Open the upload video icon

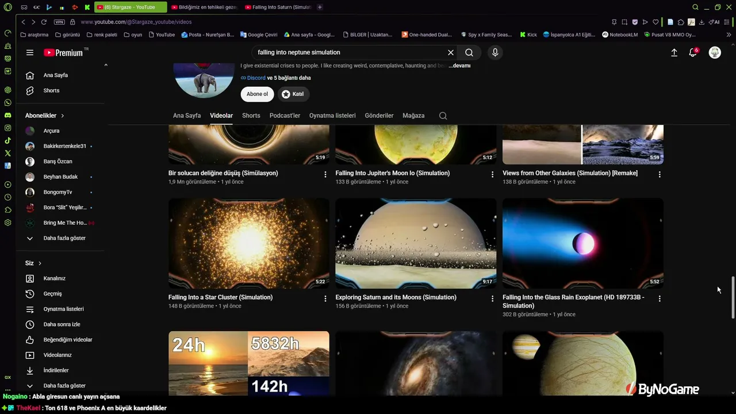point(674,52)
